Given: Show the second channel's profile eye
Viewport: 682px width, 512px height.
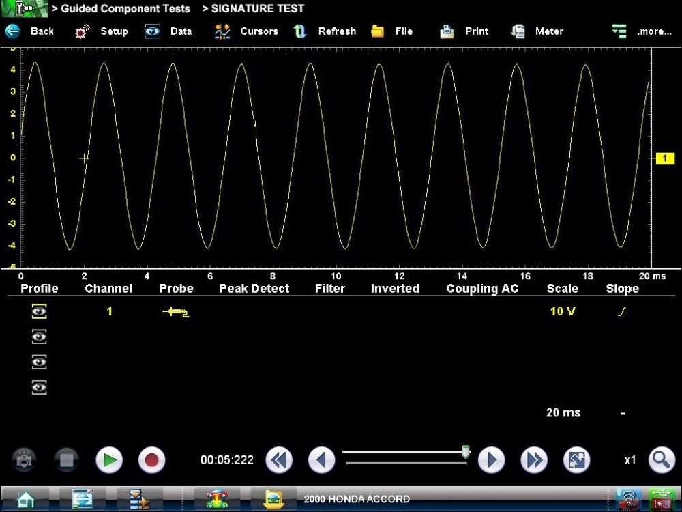Looking at the screenshot, I should point(39,337).
